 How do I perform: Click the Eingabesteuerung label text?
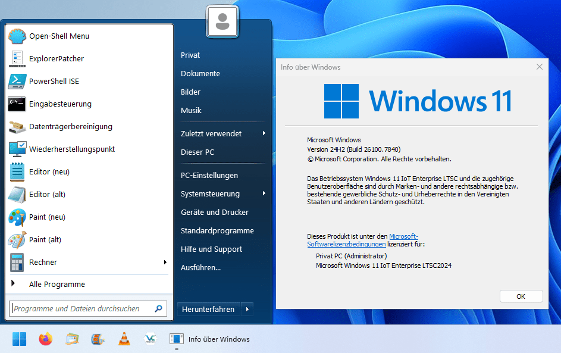coord(61,104)
